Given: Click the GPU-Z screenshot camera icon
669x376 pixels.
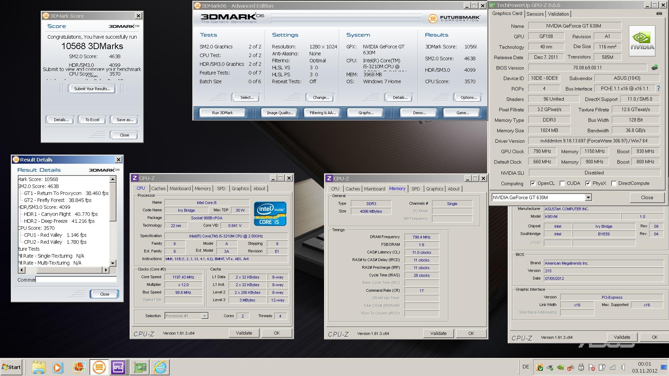Looking at the screenshot, I should point(659,14).
